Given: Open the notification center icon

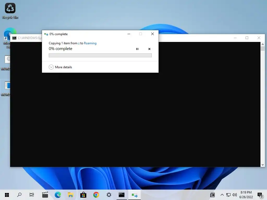Looking at the screenshot, I should click(260, 195).
